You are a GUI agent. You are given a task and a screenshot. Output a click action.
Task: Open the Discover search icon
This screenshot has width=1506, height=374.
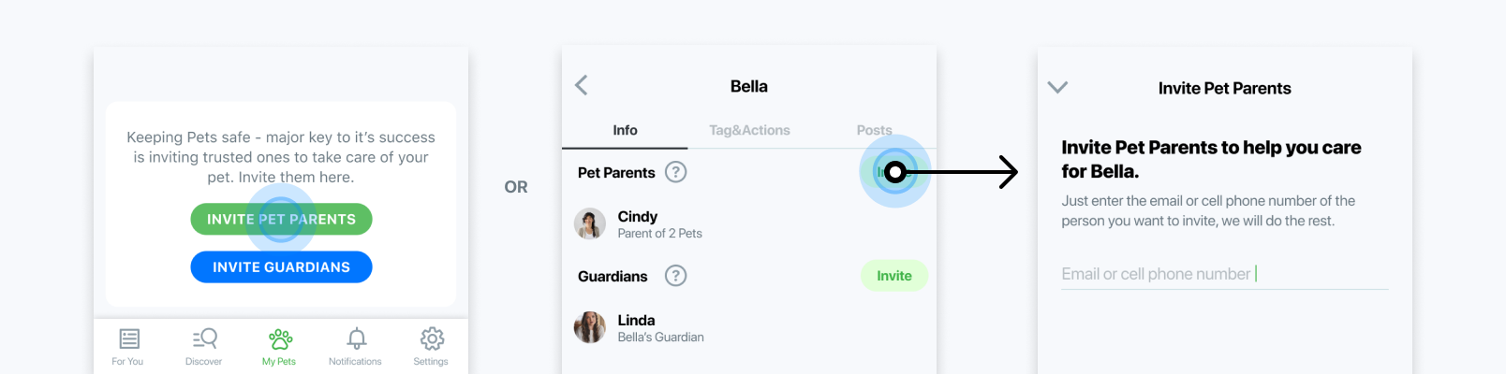pyautogui.click(x=204, y=338)
